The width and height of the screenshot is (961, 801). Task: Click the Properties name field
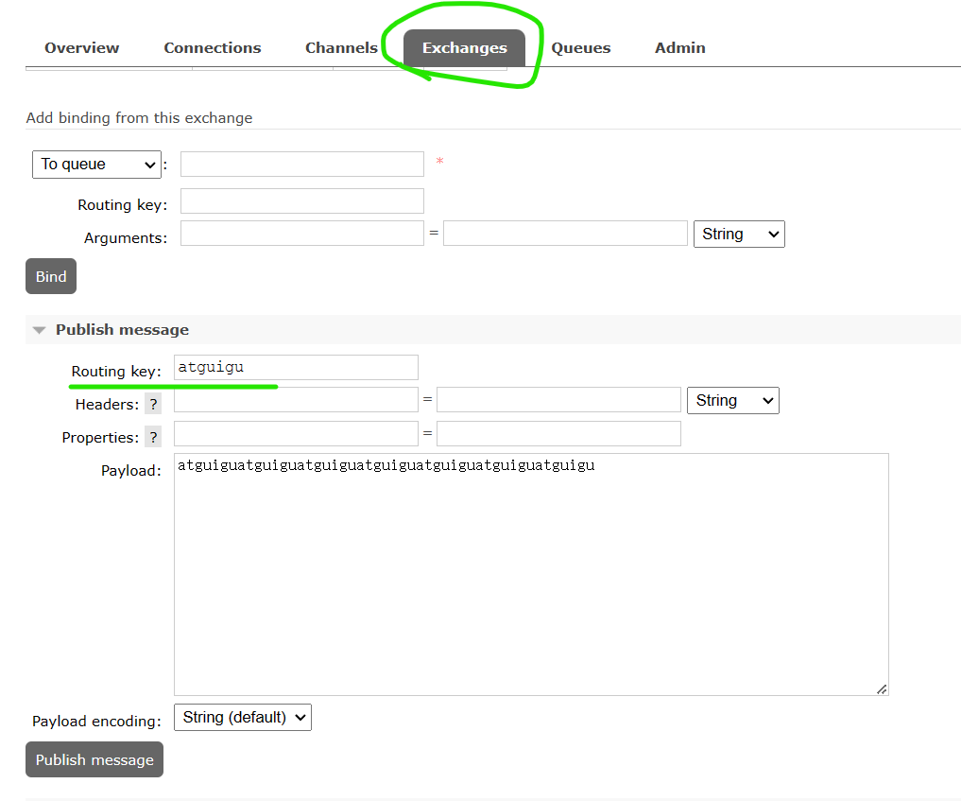pyautogui.click(x=296, y=434)
